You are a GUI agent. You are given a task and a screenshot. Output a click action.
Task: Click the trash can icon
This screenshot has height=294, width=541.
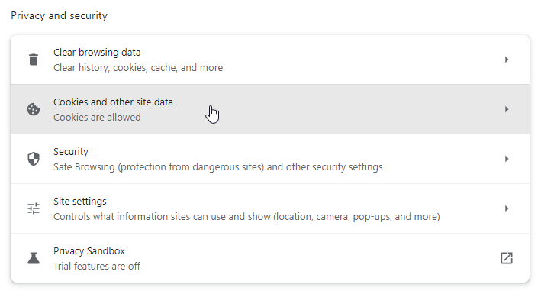(x=34, y=60)
